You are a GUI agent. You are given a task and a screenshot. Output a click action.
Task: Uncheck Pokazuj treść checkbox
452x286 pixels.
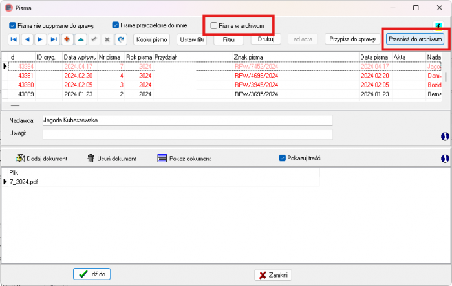(282, 158)
